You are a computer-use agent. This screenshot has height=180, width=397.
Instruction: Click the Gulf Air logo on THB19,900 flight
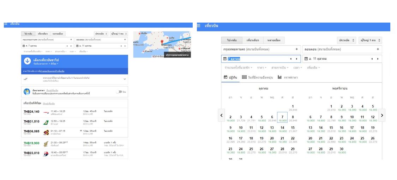46,143
